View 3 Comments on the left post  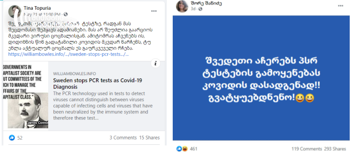coord(123,138)
